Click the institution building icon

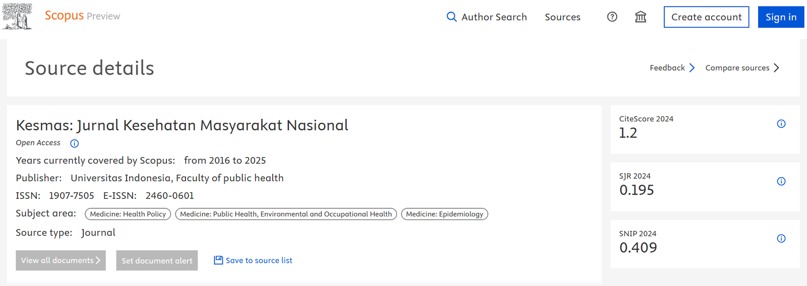click(641, 17)
